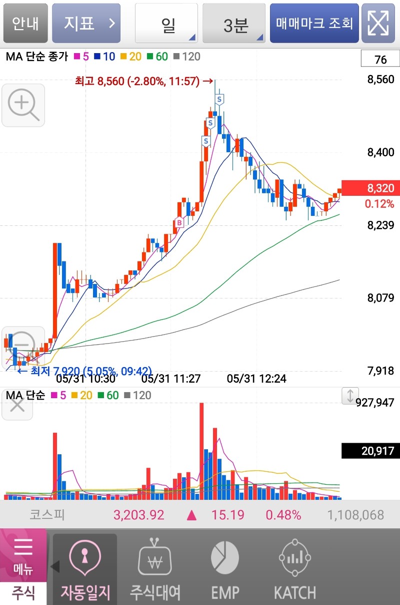
Task: Tap the KOSPI volume 1,108,068
Action: pos(355,515)
